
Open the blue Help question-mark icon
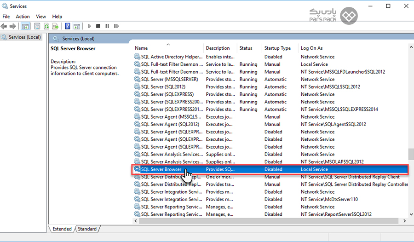[68, 26]
